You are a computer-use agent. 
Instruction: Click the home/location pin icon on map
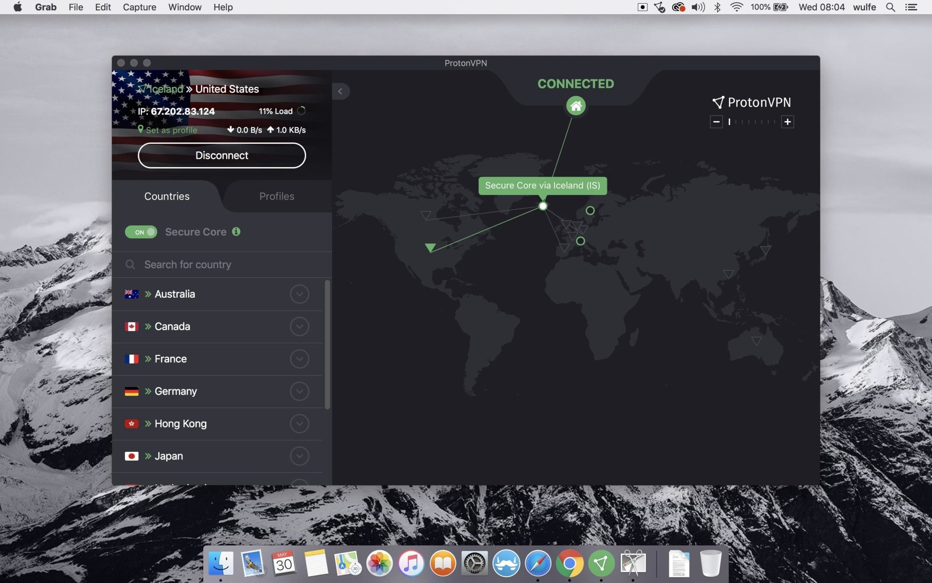pos(575,106)
